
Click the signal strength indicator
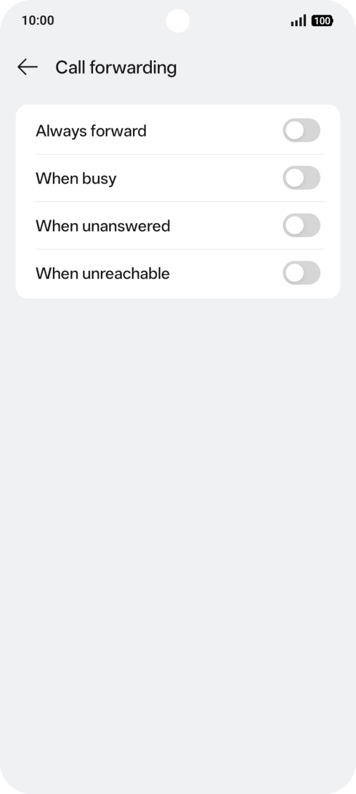pyautogui.click(x=298, y=20)
